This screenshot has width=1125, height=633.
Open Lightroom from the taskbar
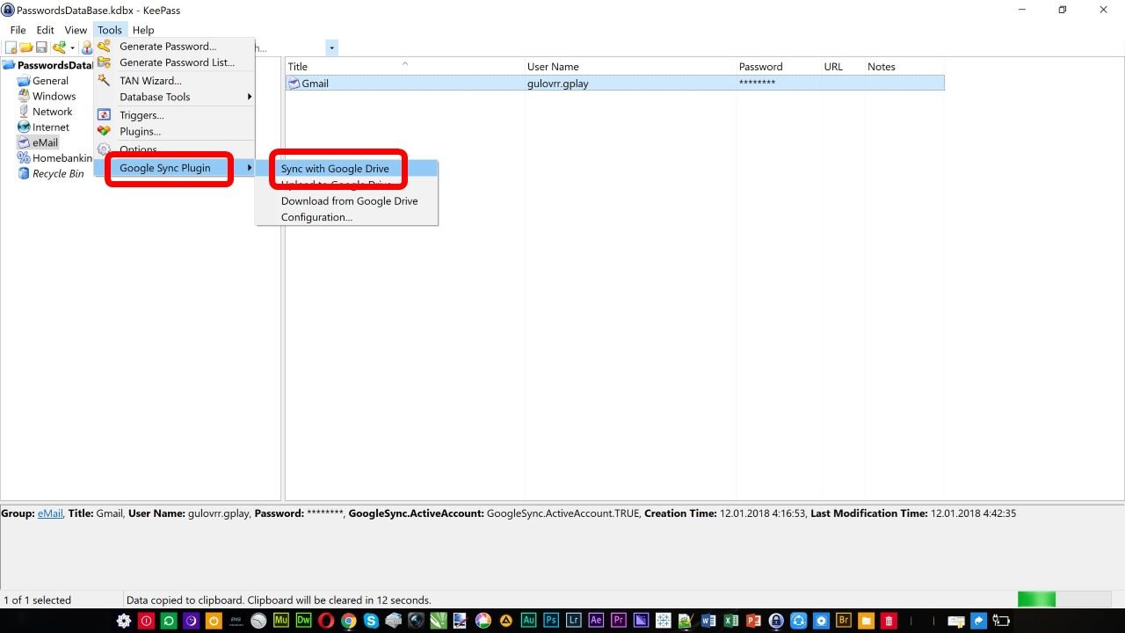coord(574,621)
